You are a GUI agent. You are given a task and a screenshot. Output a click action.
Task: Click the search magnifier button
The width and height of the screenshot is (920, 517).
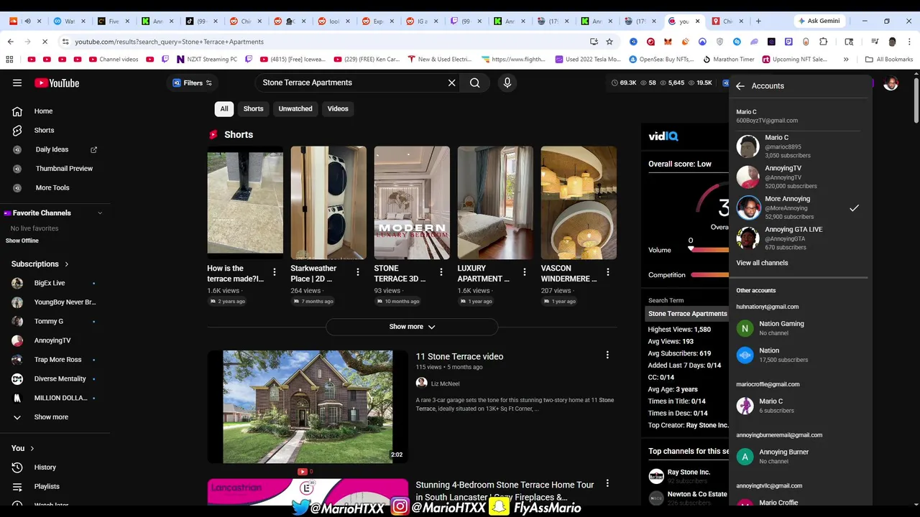[x=475, y=83]
